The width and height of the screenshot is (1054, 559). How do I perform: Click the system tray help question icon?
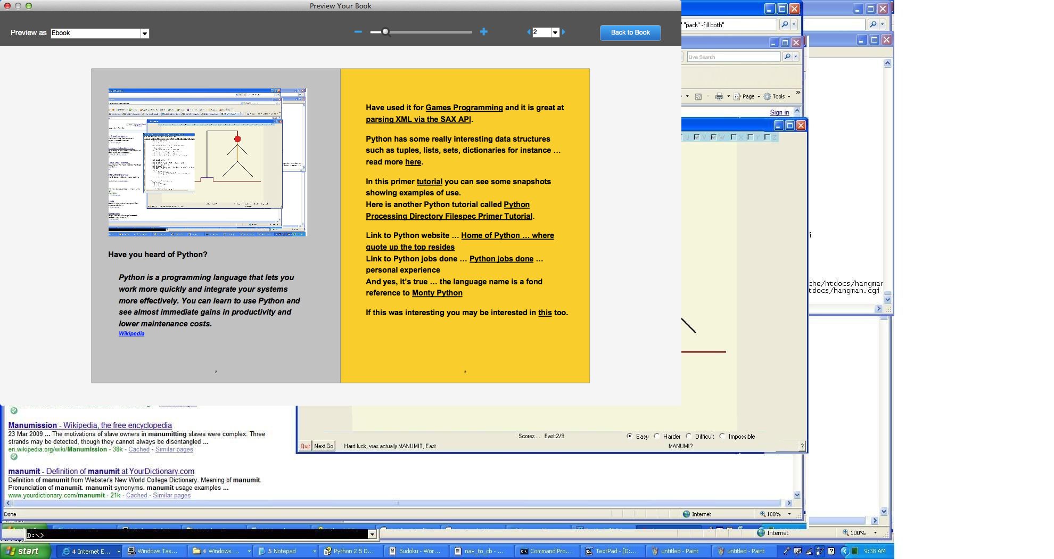pos(831,551)
